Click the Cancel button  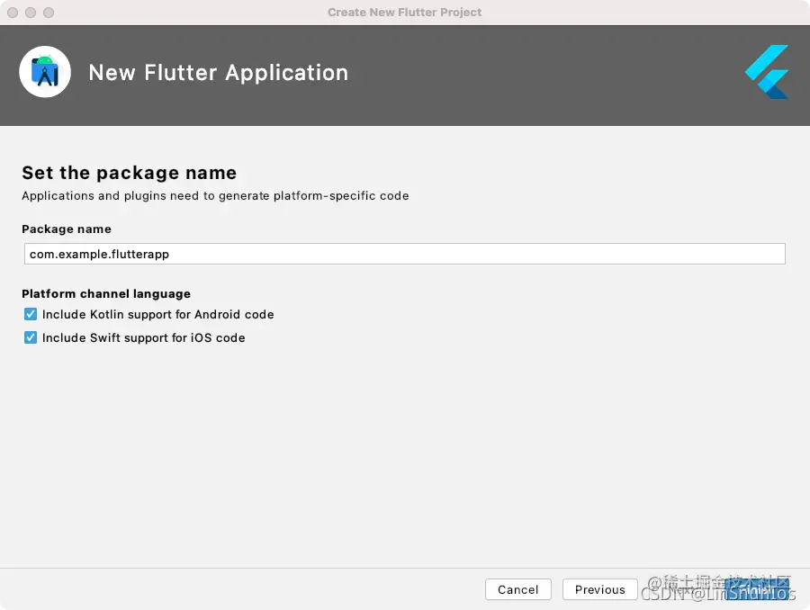517,589
